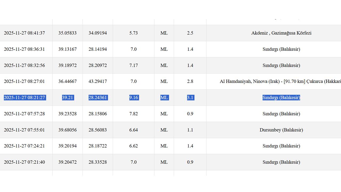This screenshot has width=341, height=192.
Task: Select the Akdeniz, Gazimağusa Körfezi location cell
Action: click(x=281, y=33)
